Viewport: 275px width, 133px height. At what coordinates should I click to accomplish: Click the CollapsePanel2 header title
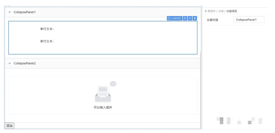(24, 63)
